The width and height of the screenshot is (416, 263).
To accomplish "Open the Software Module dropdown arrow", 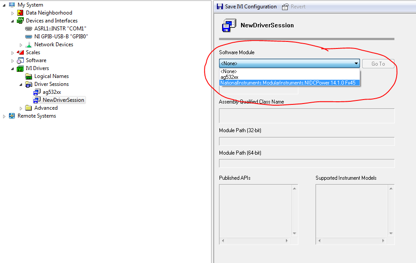I will [x=357, y=63].
